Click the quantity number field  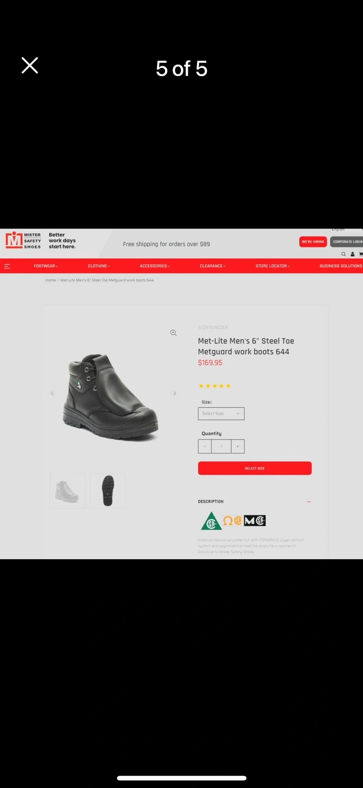(x=221, y=447)
